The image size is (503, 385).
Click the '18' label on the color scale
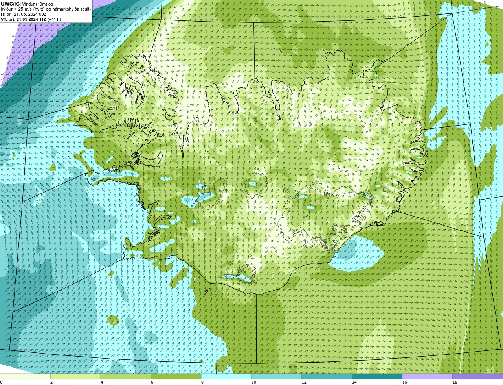(455, 382)
